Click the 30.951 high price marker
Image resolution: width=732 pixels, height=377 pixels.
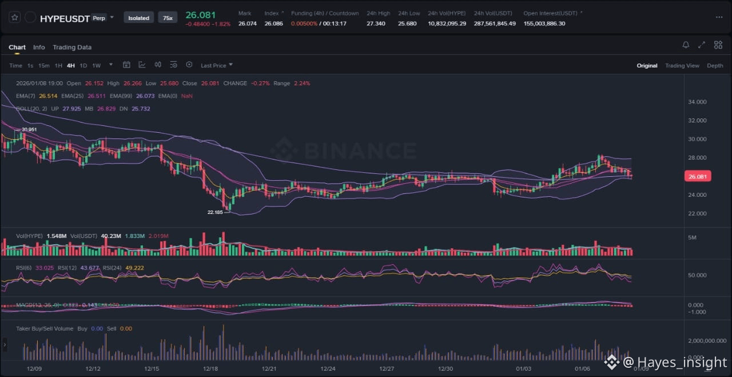pyautogui.click(x=29, y=130)
